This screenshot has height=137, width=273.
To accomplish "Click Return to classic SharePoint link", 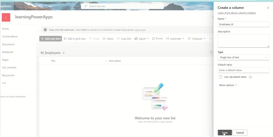I will pos(13,97).
